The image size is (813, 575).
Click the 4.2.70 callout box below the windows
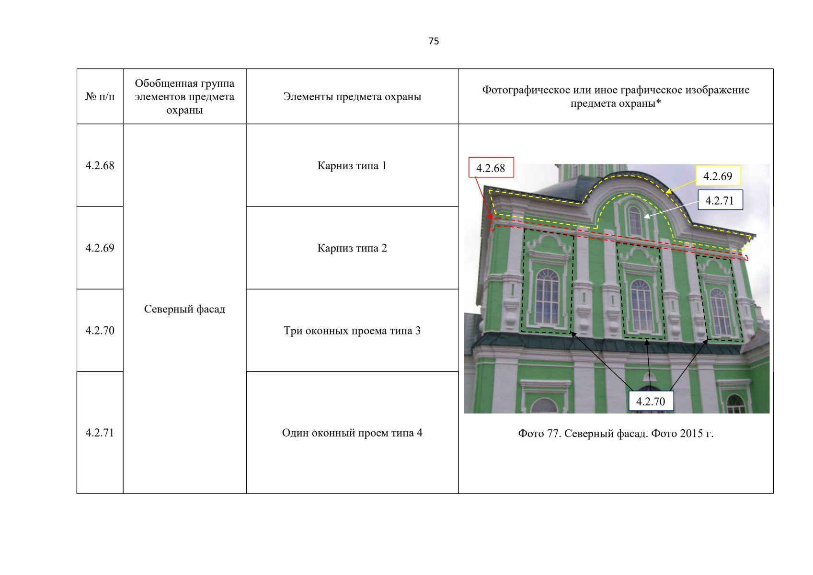(x=650, y=401)
